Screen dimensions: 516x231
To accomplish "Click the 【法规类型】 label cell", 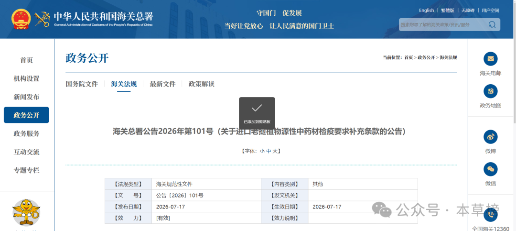I will pyautogui.click(x=129, y=184).
